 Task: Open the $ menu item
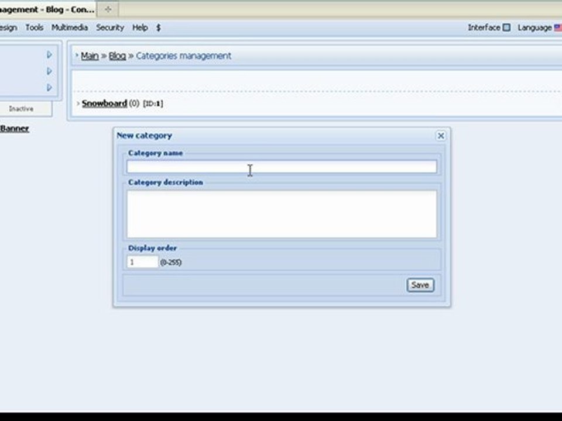(159, 27)
